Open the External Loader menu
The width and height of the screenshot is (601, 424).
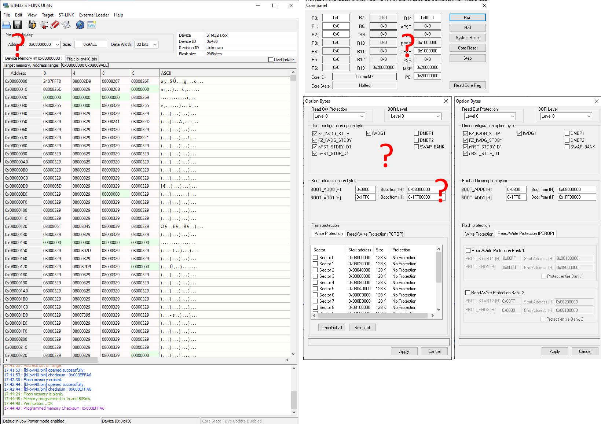[x=94, y=15]
